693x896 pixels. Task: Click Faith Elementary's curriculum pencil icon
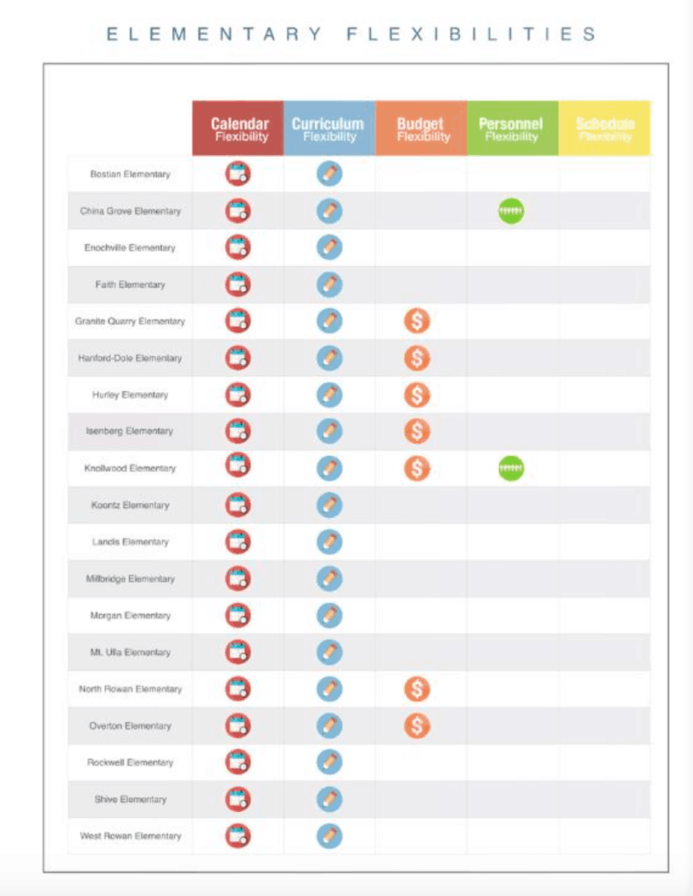329,284
